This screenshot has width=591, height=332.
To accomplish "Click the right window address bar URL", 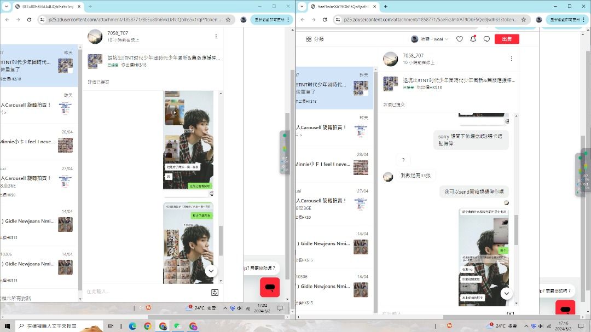I will click(x=431, y=20).
